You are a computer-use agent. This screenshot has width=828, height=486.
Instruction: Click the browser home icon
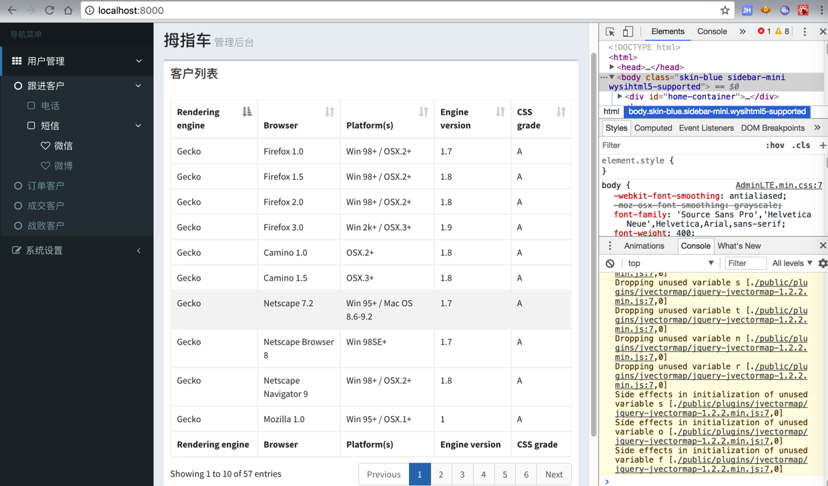[x=68, y=10]
